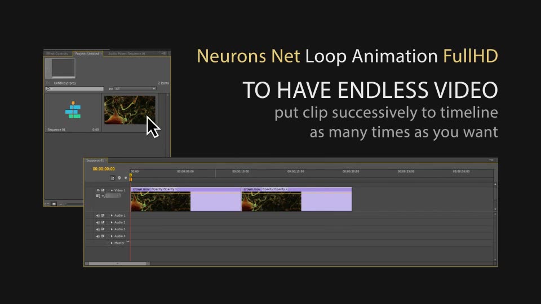
Task: Click Show Keyframes icon under Video 1
Action: 103,196
